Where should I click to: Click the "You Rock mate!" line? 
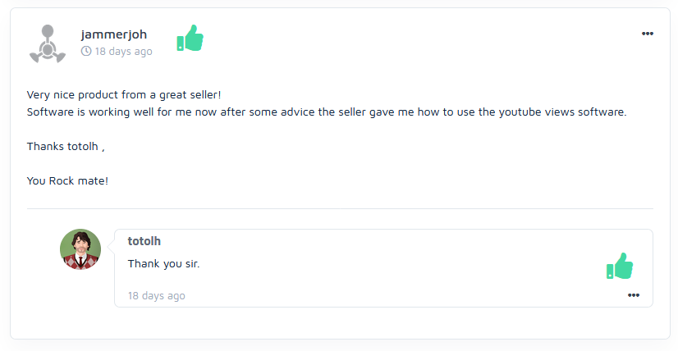pyautogui.click(x=67, y=180)
